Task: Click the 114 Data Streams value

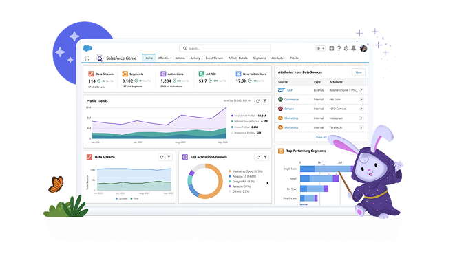Action: pyautogui.click(x=92, y=81)
